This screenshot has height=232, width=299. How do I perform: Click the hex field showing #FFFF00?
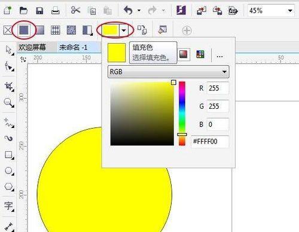click(210, 142)
